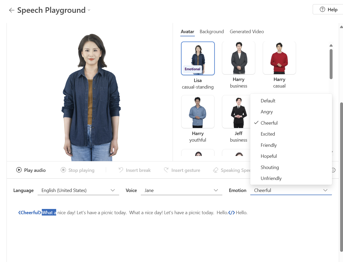
Task: Open the Help button
Action: click(328, 10)
